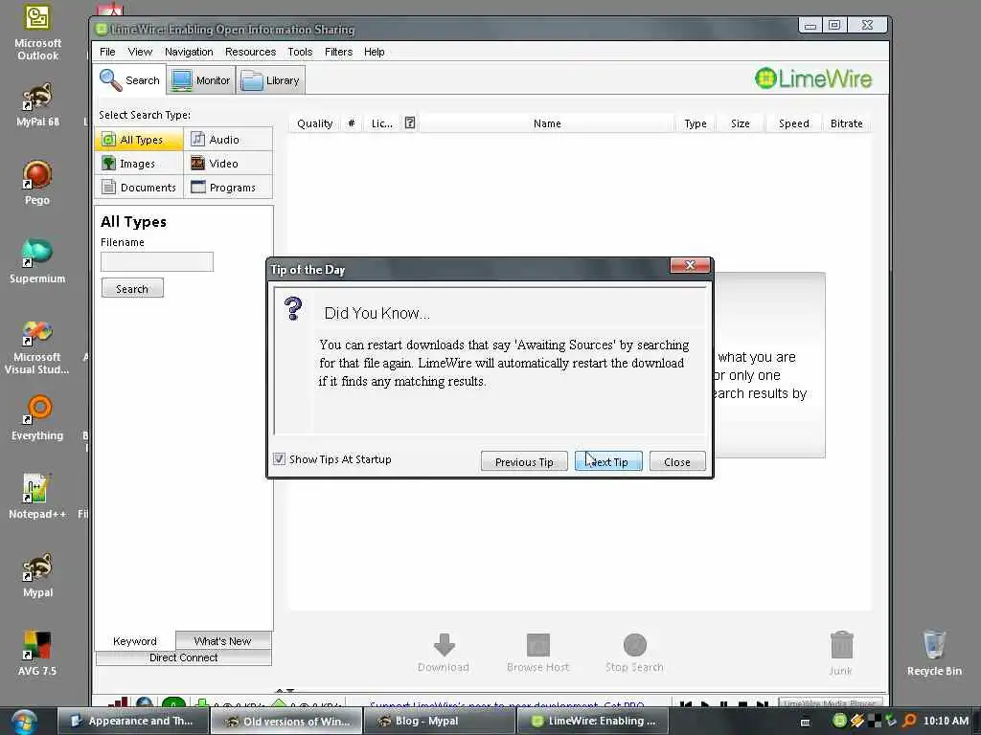981x735 pixels.
Task: Choose the Programs search type
Action: (228, 187)
